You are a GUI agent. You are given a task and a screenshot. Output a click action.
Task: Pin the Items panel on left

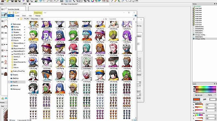(24, 4)
